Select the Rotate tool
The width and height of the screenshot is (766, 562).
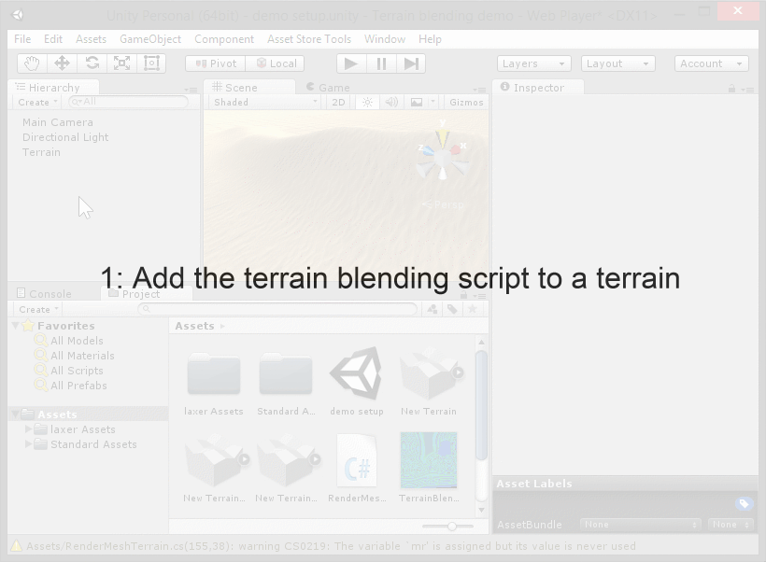[x=92, y=63]
